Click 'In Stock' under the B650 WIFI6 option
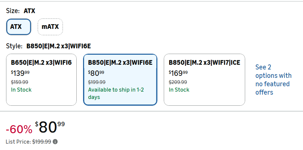This screenshot has width=303, height=150. [21, 90]
